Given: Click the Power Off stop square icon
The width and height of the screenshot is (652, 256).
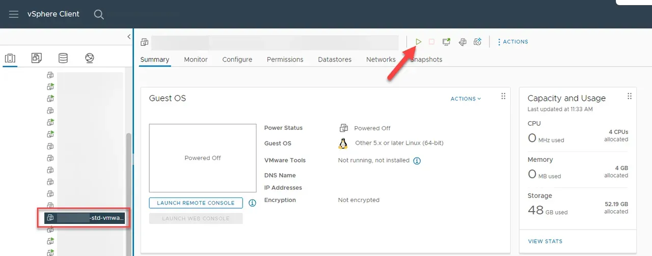Looking at the screenshot, I should click(x=431, y=42).
